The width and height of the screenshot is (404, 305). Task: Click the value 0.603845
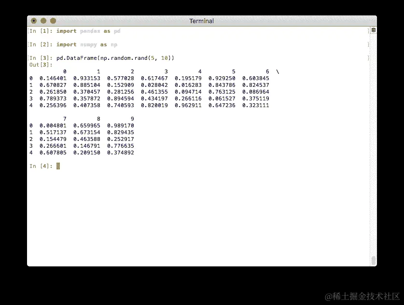click(x=255, y=78)
